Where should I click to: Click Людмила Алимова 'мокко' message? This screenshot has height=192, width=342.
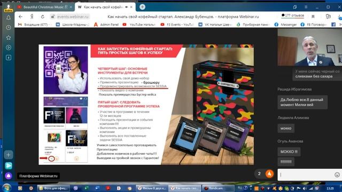(x=286, y=128)
